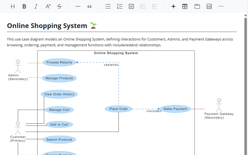Viewport: 248px width, 155px height.
Task: Open text color highlight tool
Action: point(48,6)
